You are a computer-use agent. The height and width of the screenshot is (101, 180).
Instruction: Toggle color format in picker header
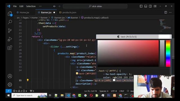pyautogui.click(x=127, y=37)
